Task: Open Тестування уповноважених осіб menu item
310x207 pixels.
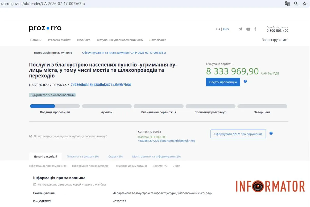Action: (x=120, y=40)
